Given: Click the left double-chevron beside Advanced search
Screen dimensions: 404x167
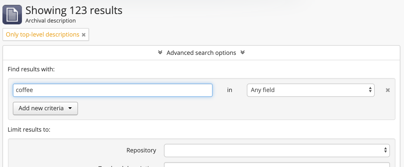Looking at the screenshot, I should coord(160,52).
